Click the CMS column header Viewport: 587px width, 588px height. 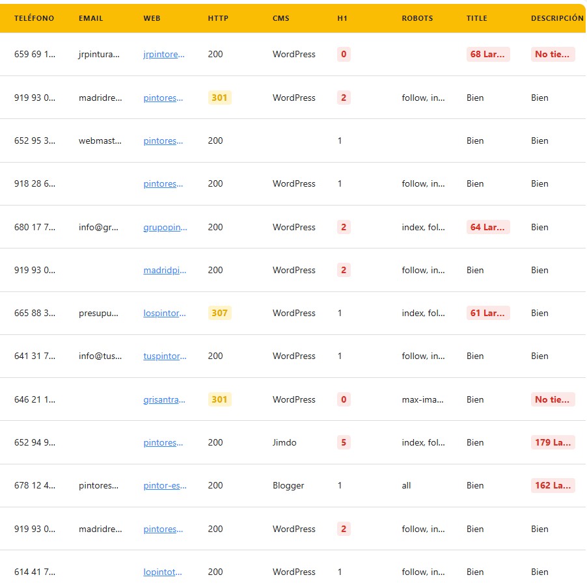point(281,18)
